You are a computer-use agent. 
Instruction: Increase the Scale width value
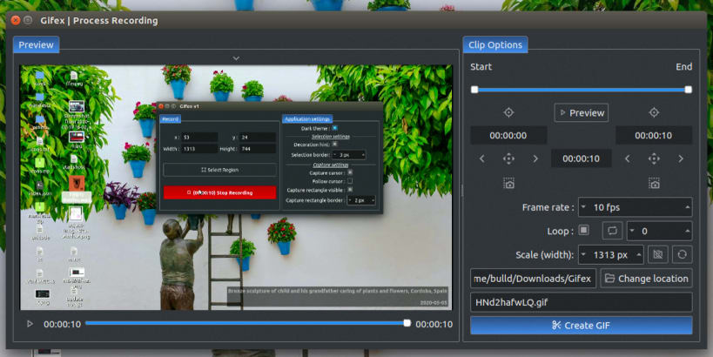[x=638, y=254]
